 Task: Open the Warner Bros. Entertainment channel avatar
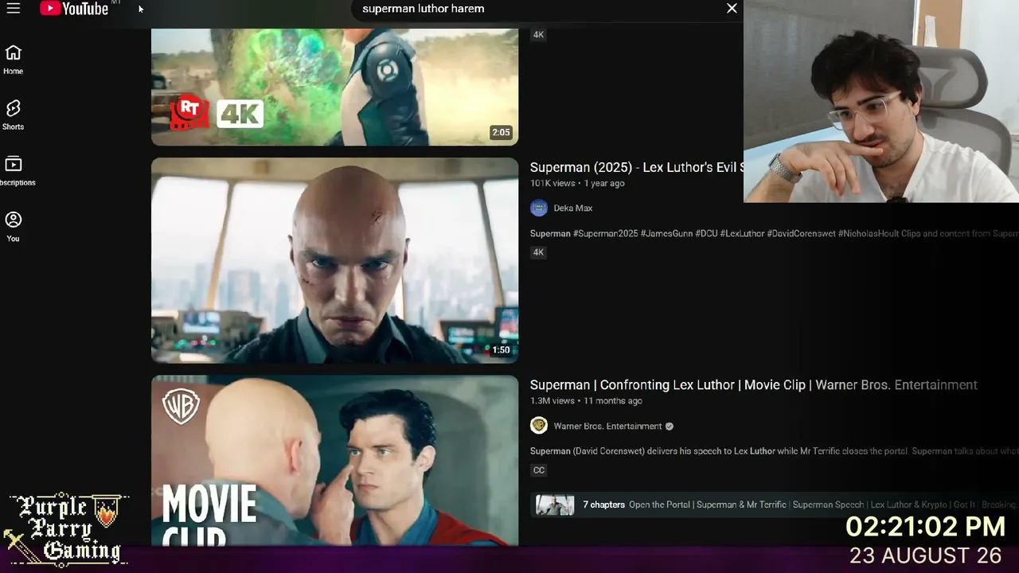(x=539, y=426)
